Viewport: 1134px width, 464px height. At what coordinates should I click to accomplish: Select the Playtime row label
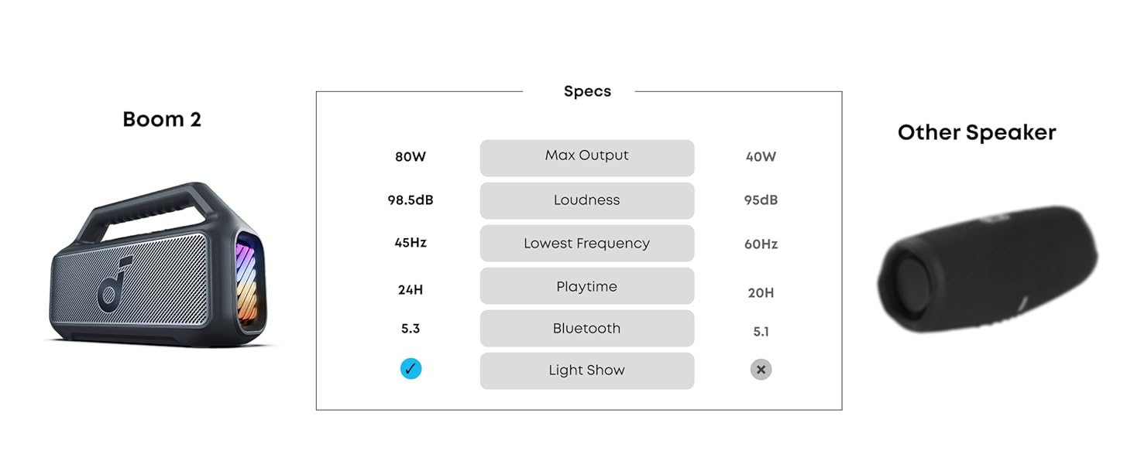[x=586, y=287]
